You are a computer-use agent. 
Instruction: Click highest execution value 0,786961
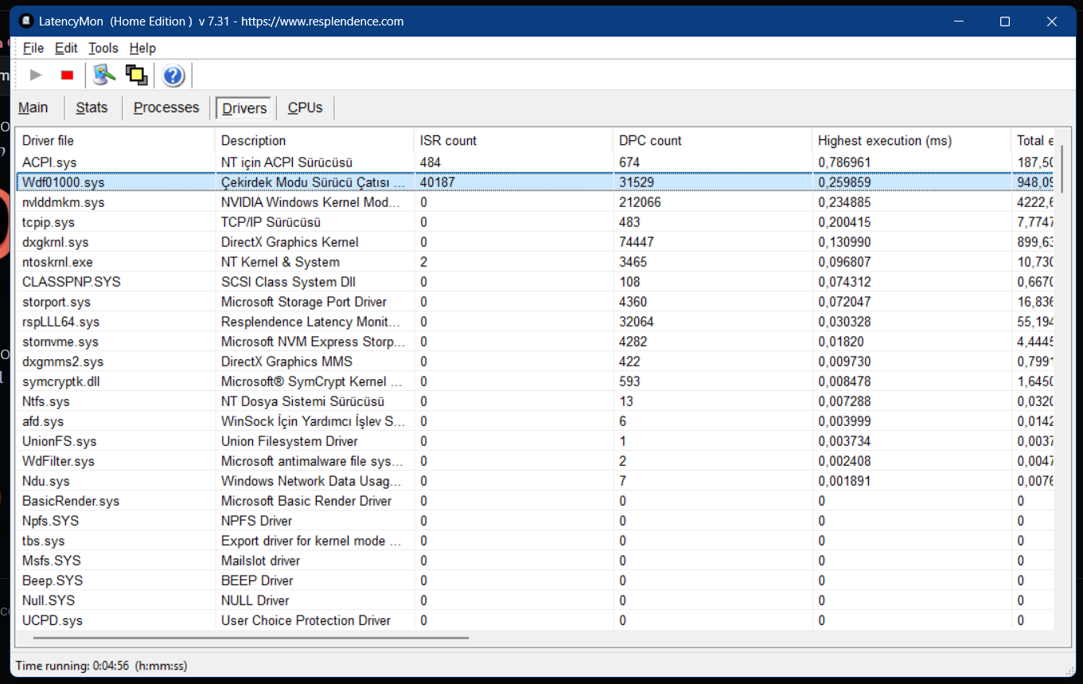click(x=843, y=162)
